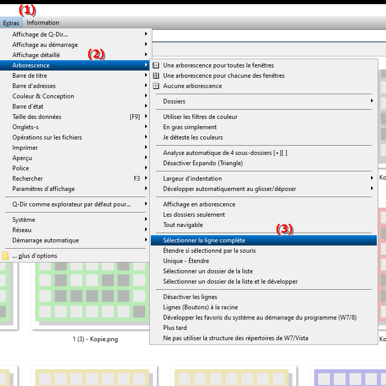Open 'Démarrage automatique' submenu
The width and height of the screenshot is (386, 386).
75,240
